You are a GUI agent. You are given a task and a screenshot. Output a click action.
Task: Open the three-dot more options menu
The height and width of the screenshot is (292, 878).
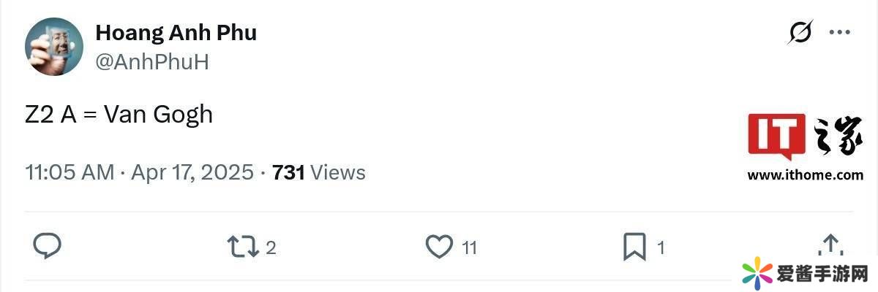click(x=838, y=33)
